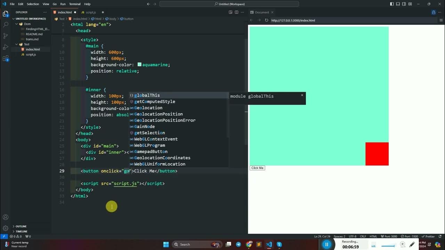Choose the GeolocationPosition suggestion
Screen dimensions: 445x250
(179, 114)
